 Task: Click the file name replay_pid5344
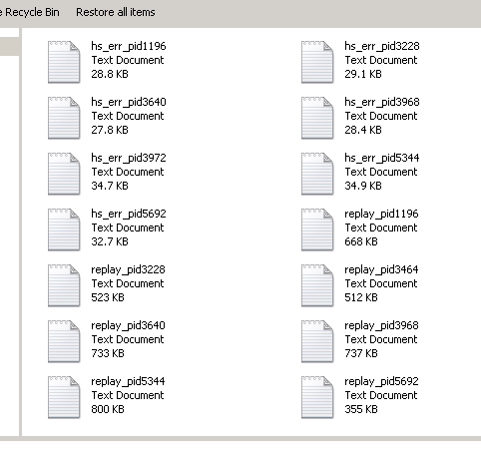click(x=128, y=381)
